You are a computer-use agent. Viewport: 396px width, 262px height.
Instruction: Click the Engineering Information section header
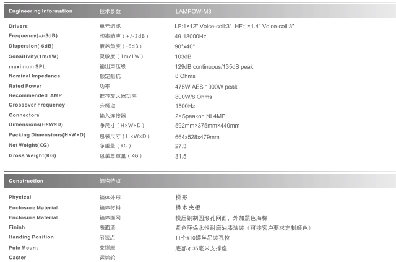[41, 11]
